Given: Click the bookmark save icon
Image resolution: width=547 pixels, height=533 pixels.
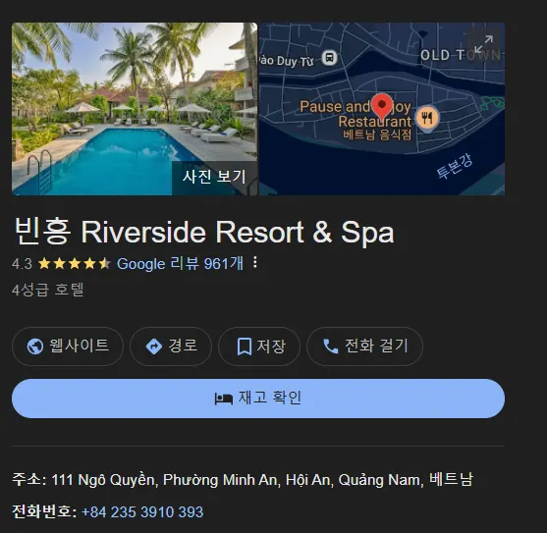Looking at the screenshot, I should [x=245, y=346].
